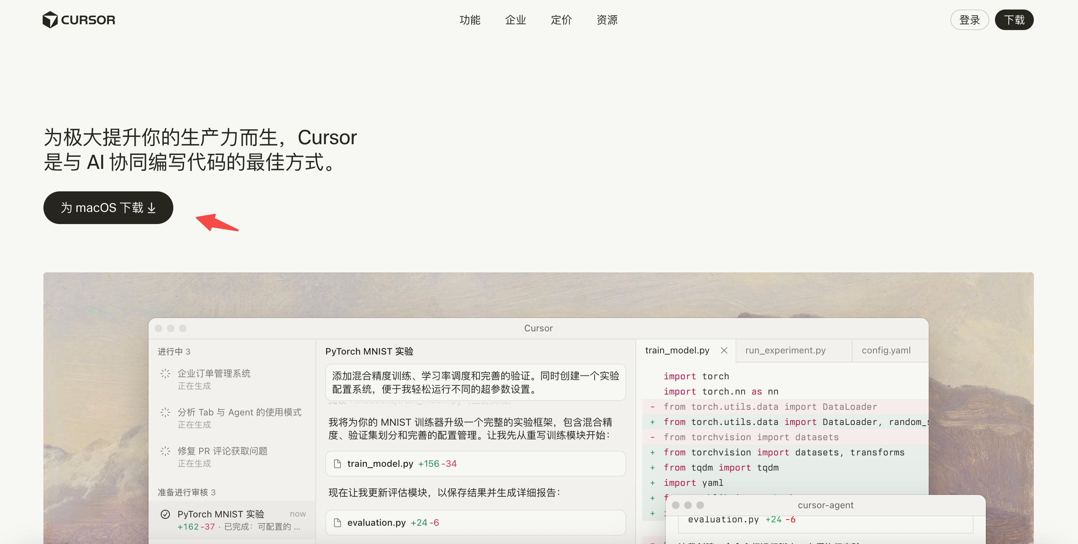Click evaluation.py +24 -6 in cursor-agent window
The image size is (1078, 544).
pyautogui.click(x=742, y=520)
